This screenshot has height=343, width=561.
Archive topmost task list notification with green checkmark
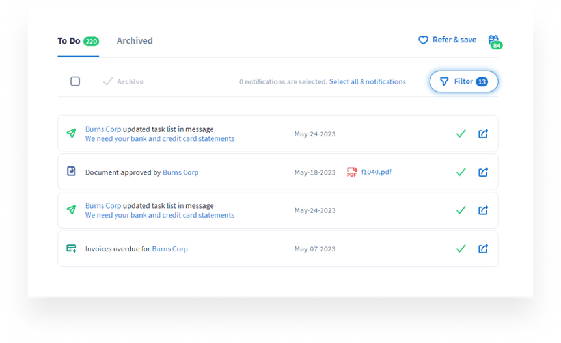[461, 134]
